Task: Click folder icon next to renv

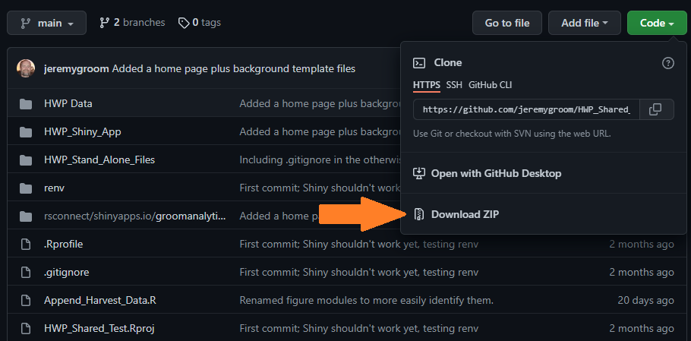Action: [26, 188]
